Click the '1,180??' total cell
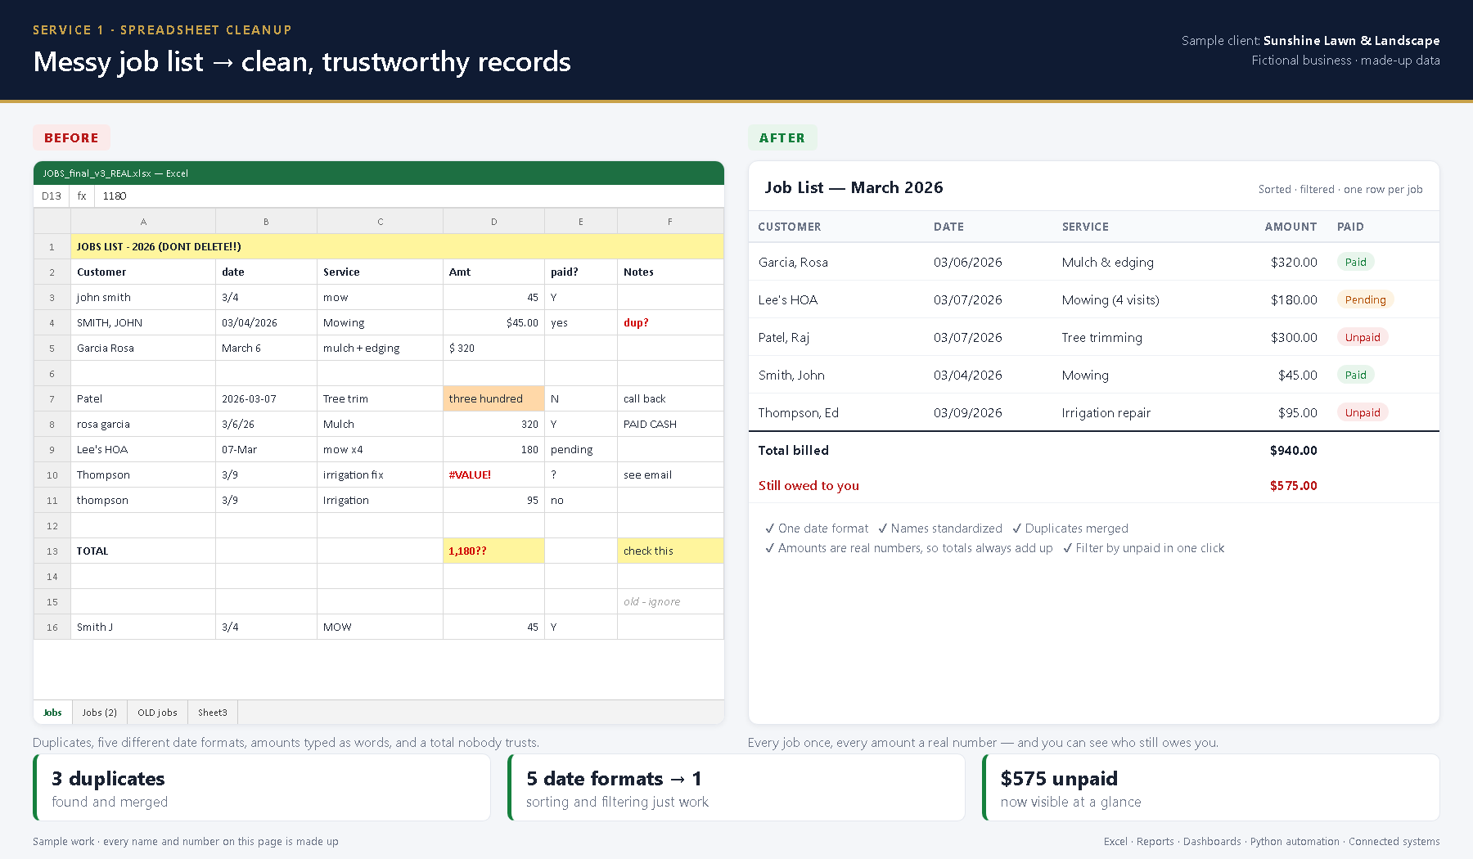 coord(493,551)
